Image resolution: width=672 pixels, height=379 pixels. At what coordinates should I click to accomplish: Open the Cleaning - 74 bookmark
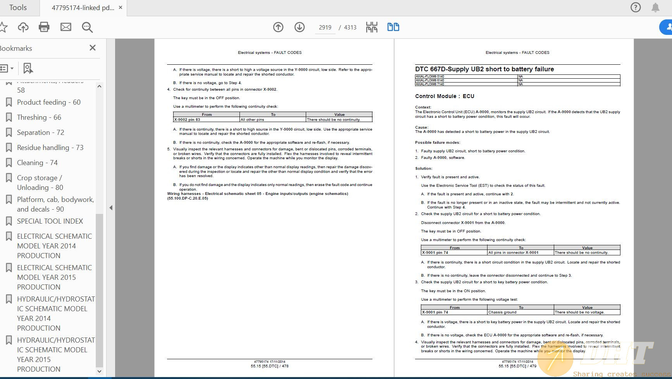click(x=37, y=163)
